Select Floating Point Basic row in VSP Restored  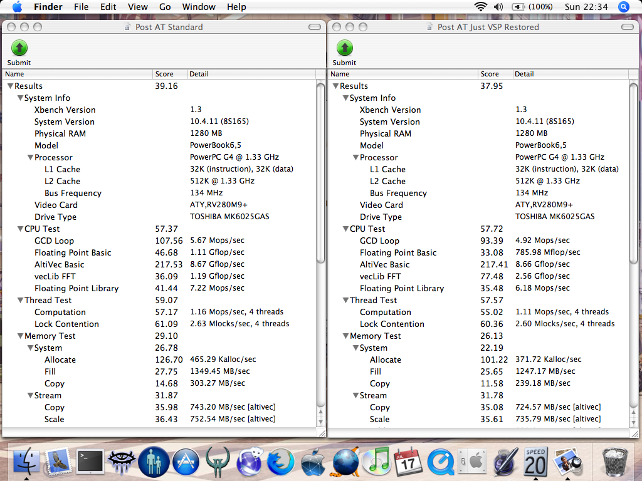(x=478, y=253)
